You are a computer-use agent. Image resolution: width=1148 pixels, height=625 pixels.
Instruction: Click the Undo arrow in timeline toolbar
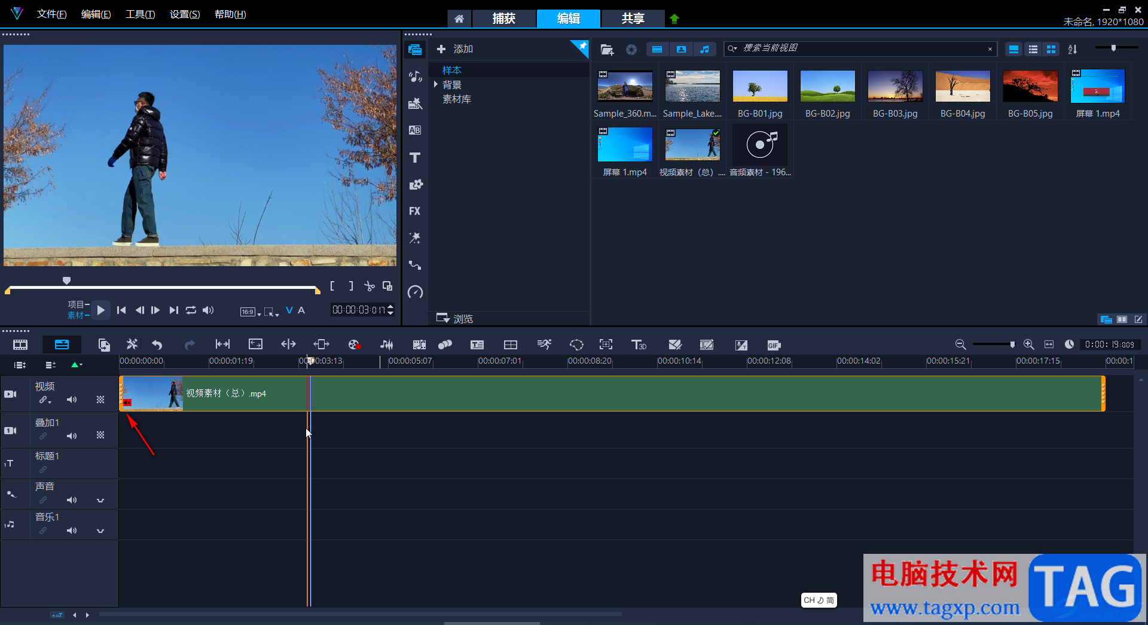tap(157, 345)
